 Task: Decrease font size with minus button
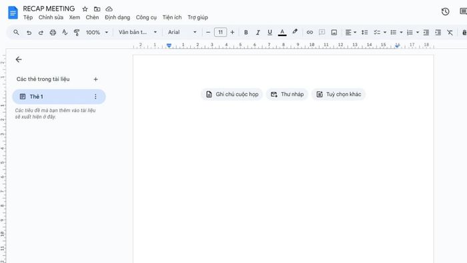[208, 32]
